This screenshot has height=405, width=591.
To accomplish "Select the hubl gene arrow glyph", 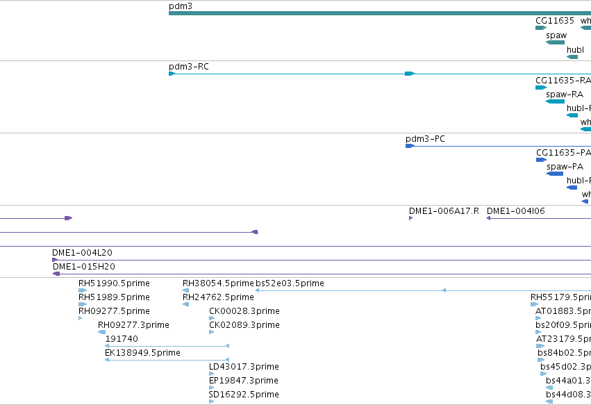I will 572,57.
